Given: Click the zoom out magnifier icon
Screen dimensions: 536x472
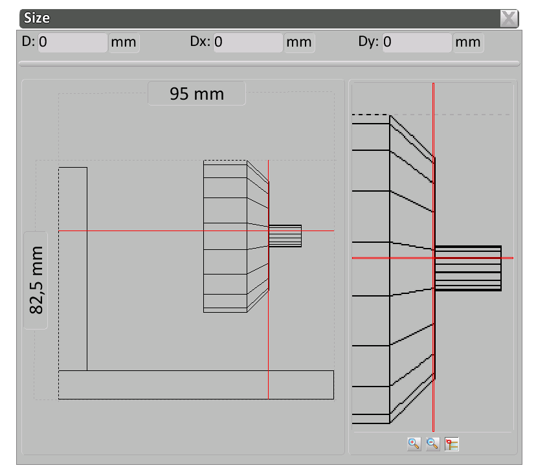Looking at the screenshot, I should (x=433, y=444).
